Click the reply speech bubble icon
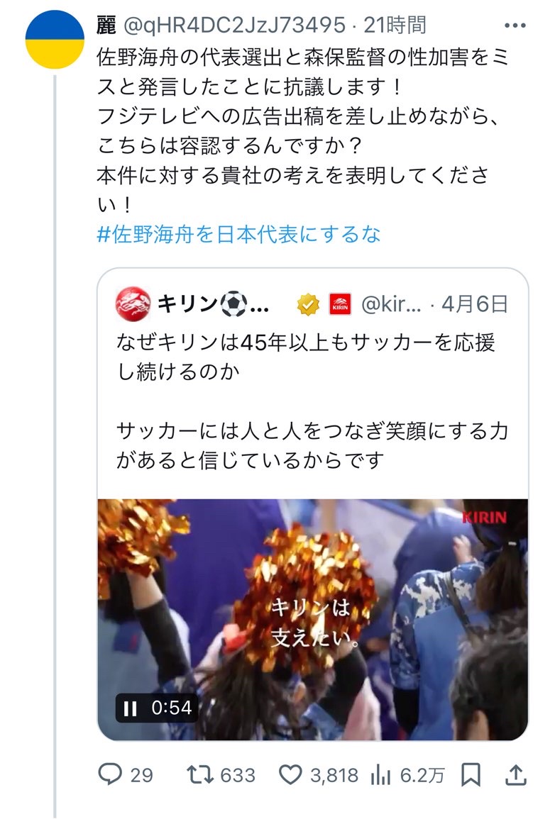The image size is (555, 819). tap(110, 774)
